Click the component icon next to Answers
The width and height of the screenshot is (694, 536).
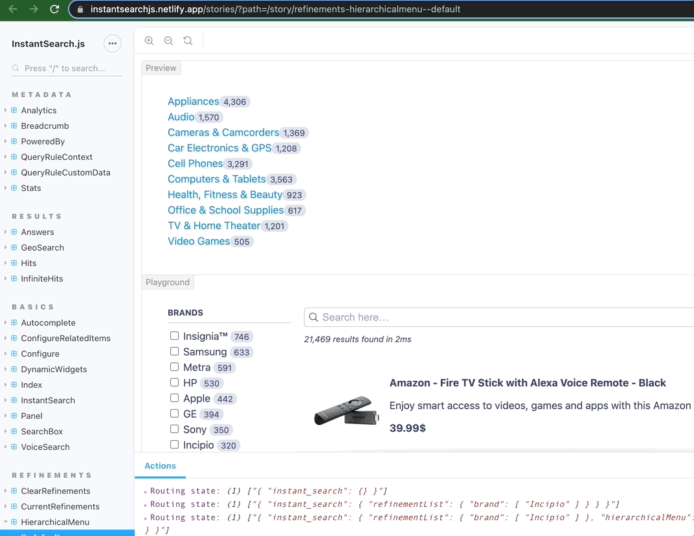pos(14,232)
